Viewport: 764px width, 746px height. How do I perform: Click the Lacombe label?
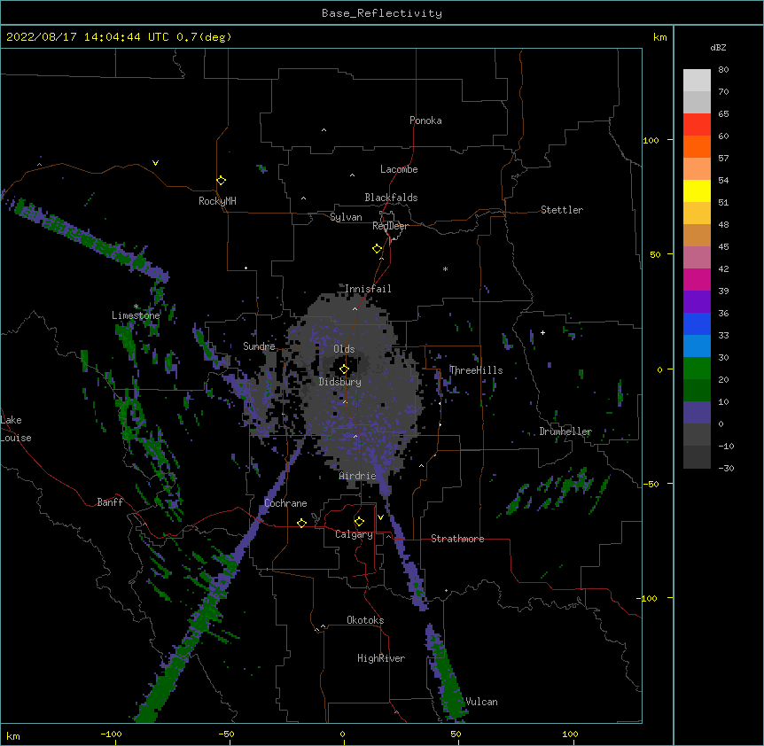tap(399, 169)
